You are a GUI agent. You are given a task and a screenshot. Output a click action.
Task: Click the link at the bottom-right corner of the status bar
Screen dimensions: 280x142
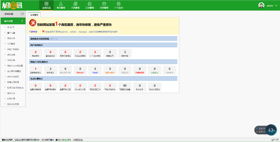[275, 140]
